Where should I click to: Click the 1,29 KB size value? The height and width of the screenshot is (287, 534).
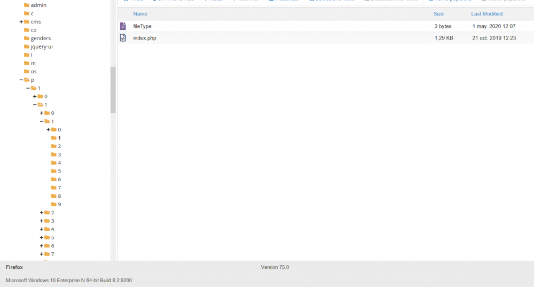point(444,38)
